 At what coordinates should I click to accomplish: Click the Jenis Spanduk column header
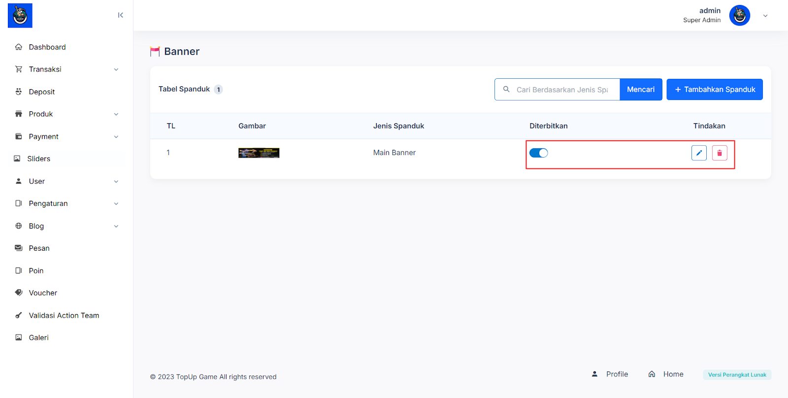coord(398,126)
